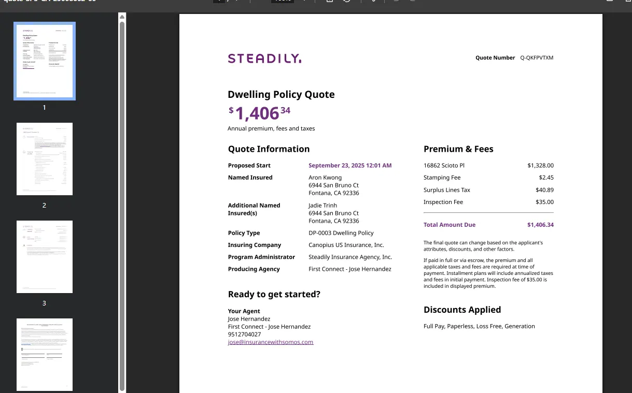Click 'Annual premium, fees and taxes' caption
Screen dimensions: 632x393
(271, 128)
